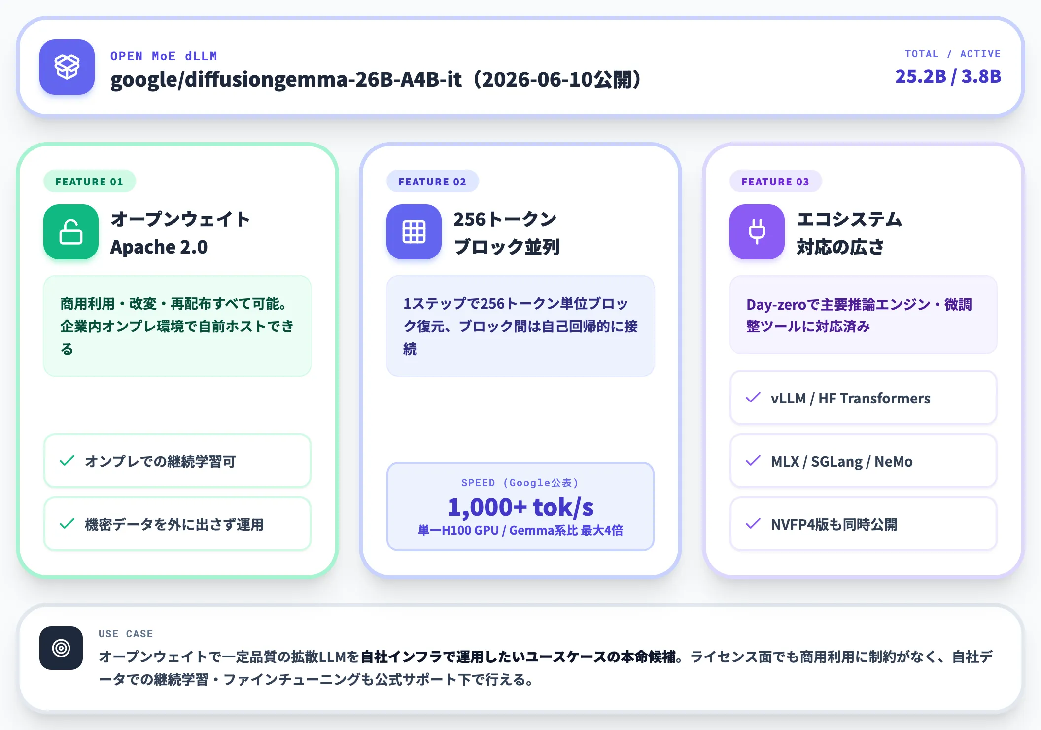Click the green unlock icon

71,232
